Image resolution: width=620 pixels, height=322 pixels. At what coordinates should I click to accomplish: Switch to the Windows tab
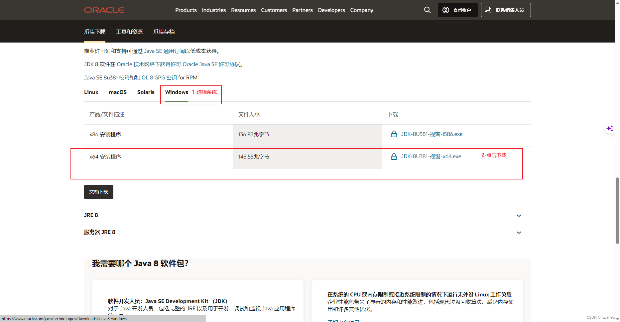tap(177, 92)
